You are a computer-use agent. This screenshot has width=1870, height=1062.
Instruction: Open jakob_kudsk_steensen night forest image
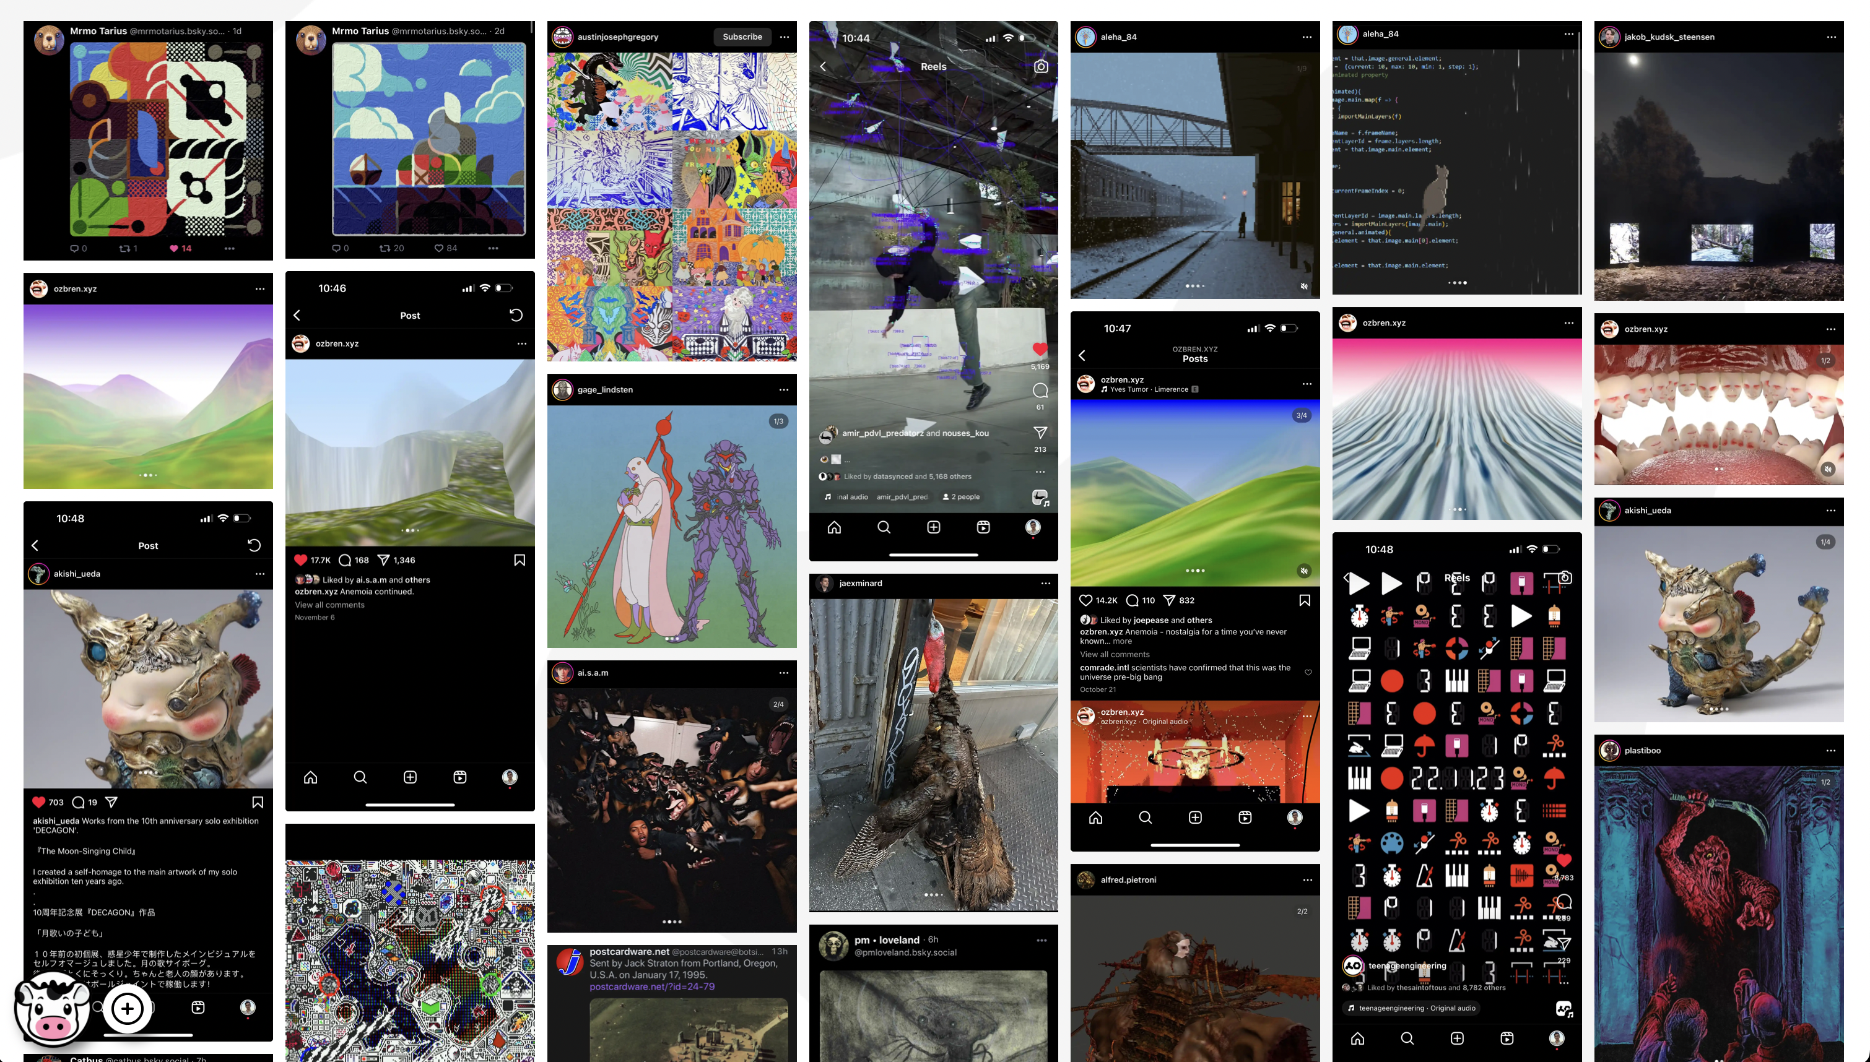click(1719, 176)
